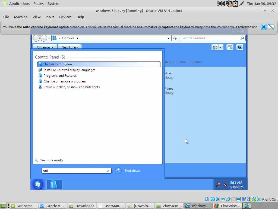Dismiss the auto capture keyboard notification
The image size is (278, 209).
264,27
